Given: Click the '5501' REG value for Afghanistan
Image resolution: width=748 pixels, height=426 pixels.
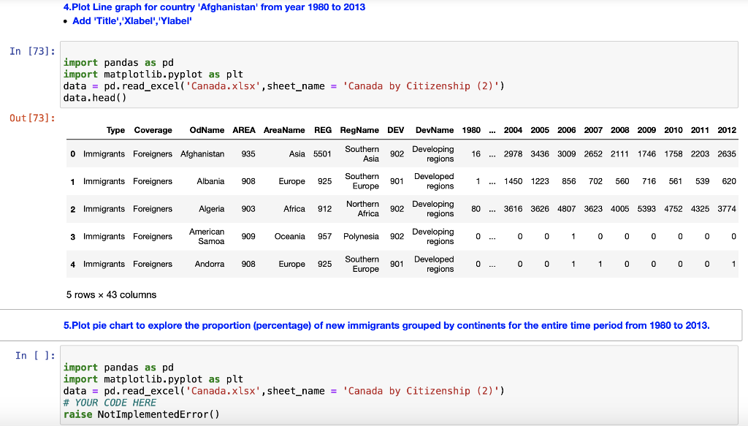Looking at the screenshot, I should (x=322, y=154).
